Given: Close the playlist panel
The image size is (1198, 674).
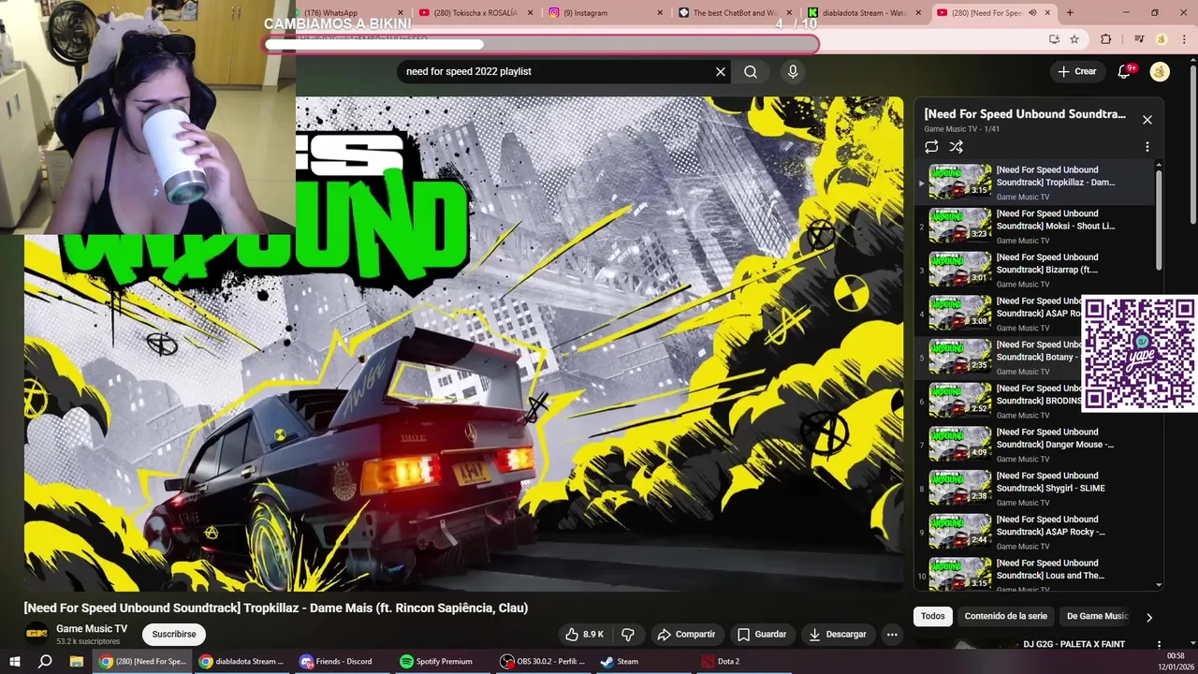Looking at the screenshot, I should 1147,120.
